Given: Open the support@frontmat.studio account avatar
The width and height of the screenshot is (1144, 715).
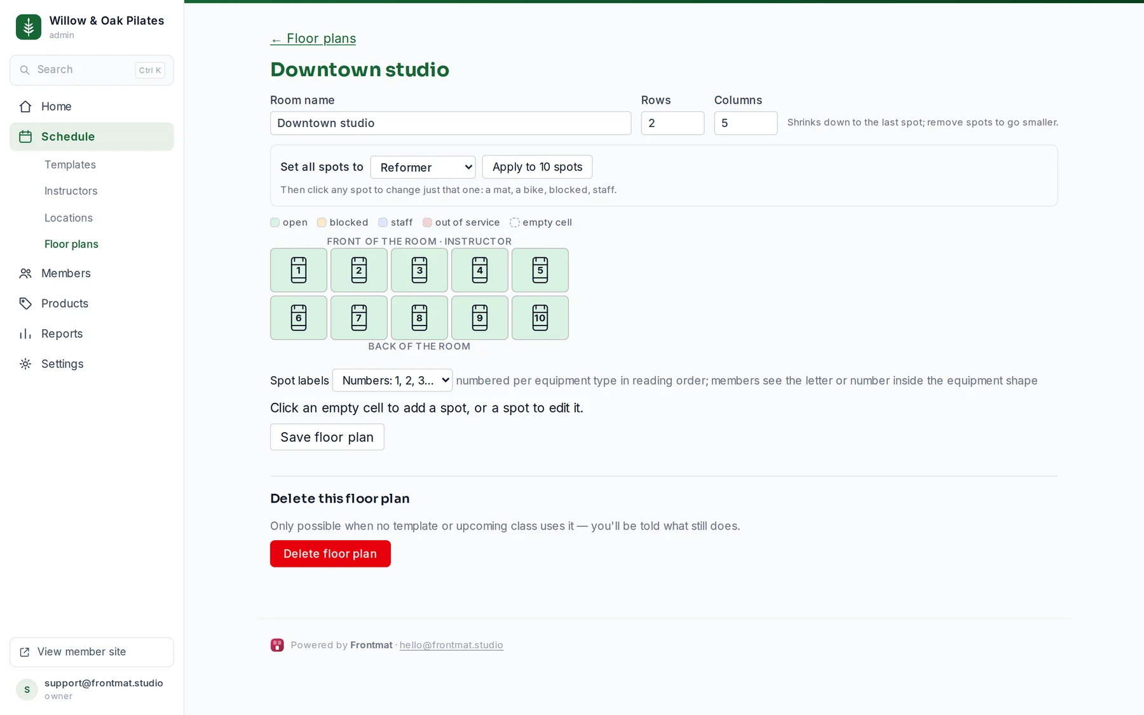Looking at the screenshot, I should [x=27, y=690].
